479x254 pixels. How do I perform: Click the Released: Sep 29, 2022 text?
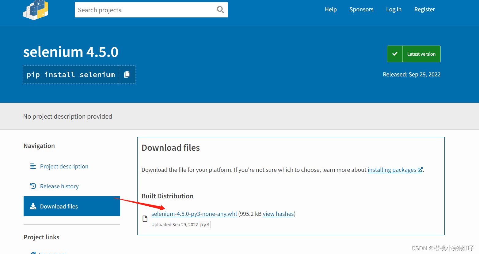coord(412,74)
